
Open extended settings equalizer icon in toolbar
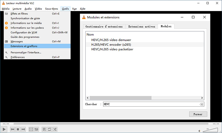click(36, 129)
